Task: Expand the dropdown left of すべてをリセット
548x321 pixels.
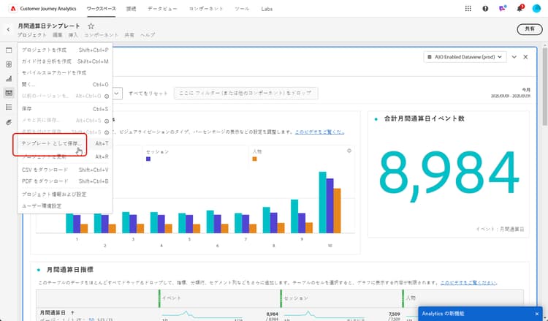Action: click(x=117, y=93)
